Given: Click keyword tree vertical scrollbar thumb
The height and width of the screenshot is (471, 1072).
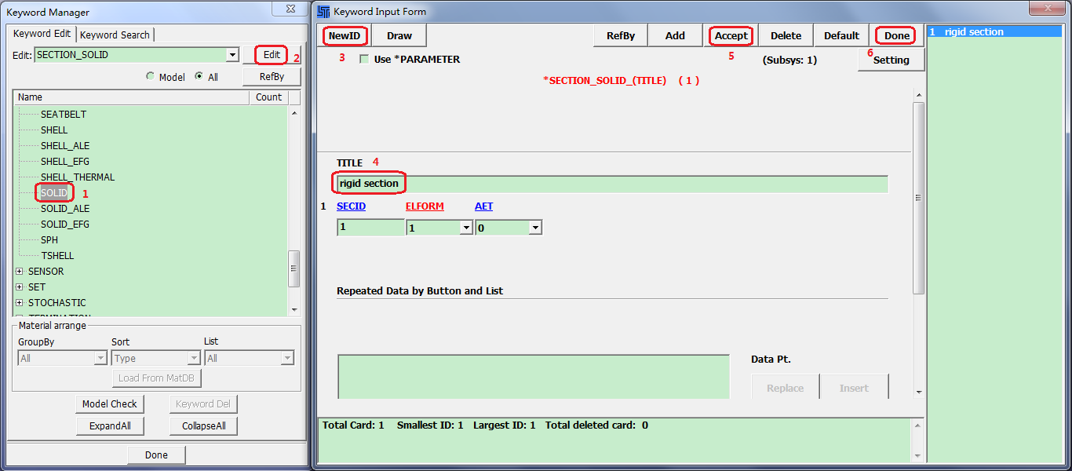Looking at the screenshot, I should pos(294,268).
